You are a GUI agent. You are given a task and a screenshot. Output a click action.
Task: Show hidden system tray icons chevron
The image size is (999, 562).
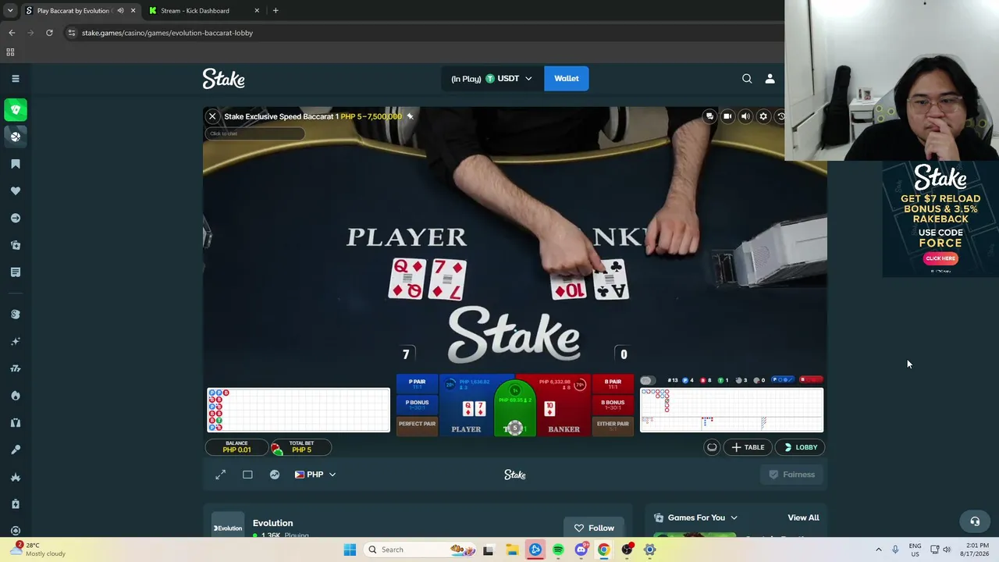click(878, 550)
